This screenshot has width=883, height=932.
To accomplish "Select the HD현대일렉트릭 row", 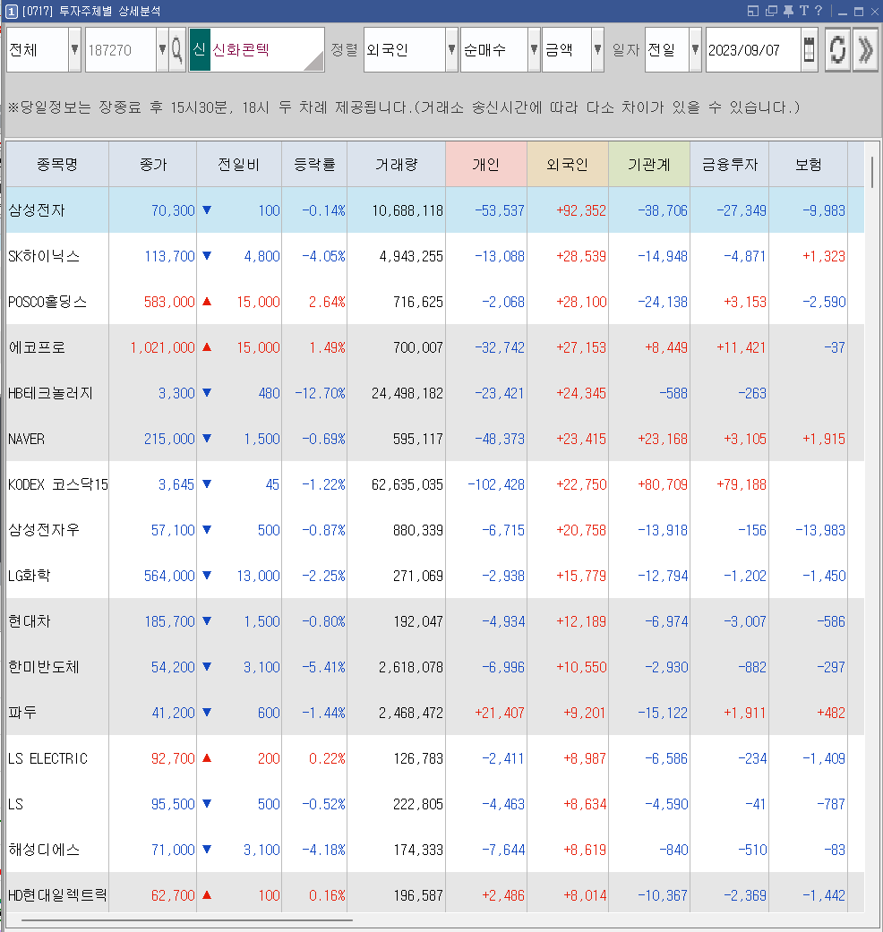I will point(434,893).
